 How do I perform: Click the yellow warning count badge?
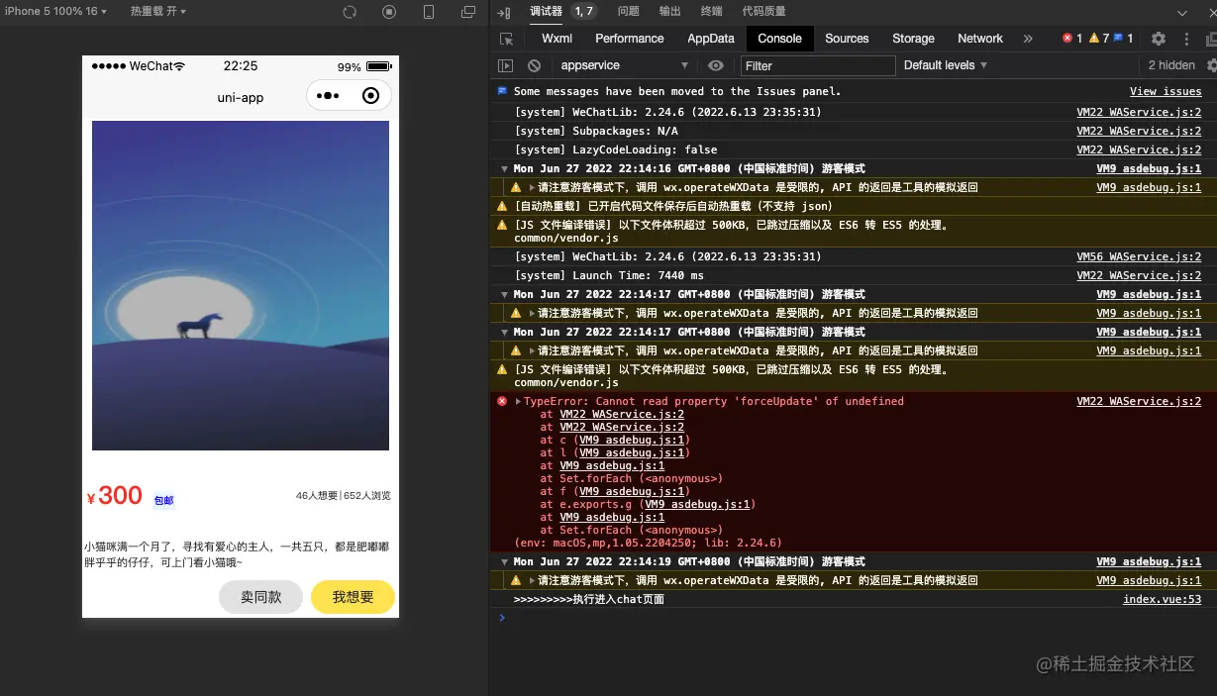coord(1099,39)
